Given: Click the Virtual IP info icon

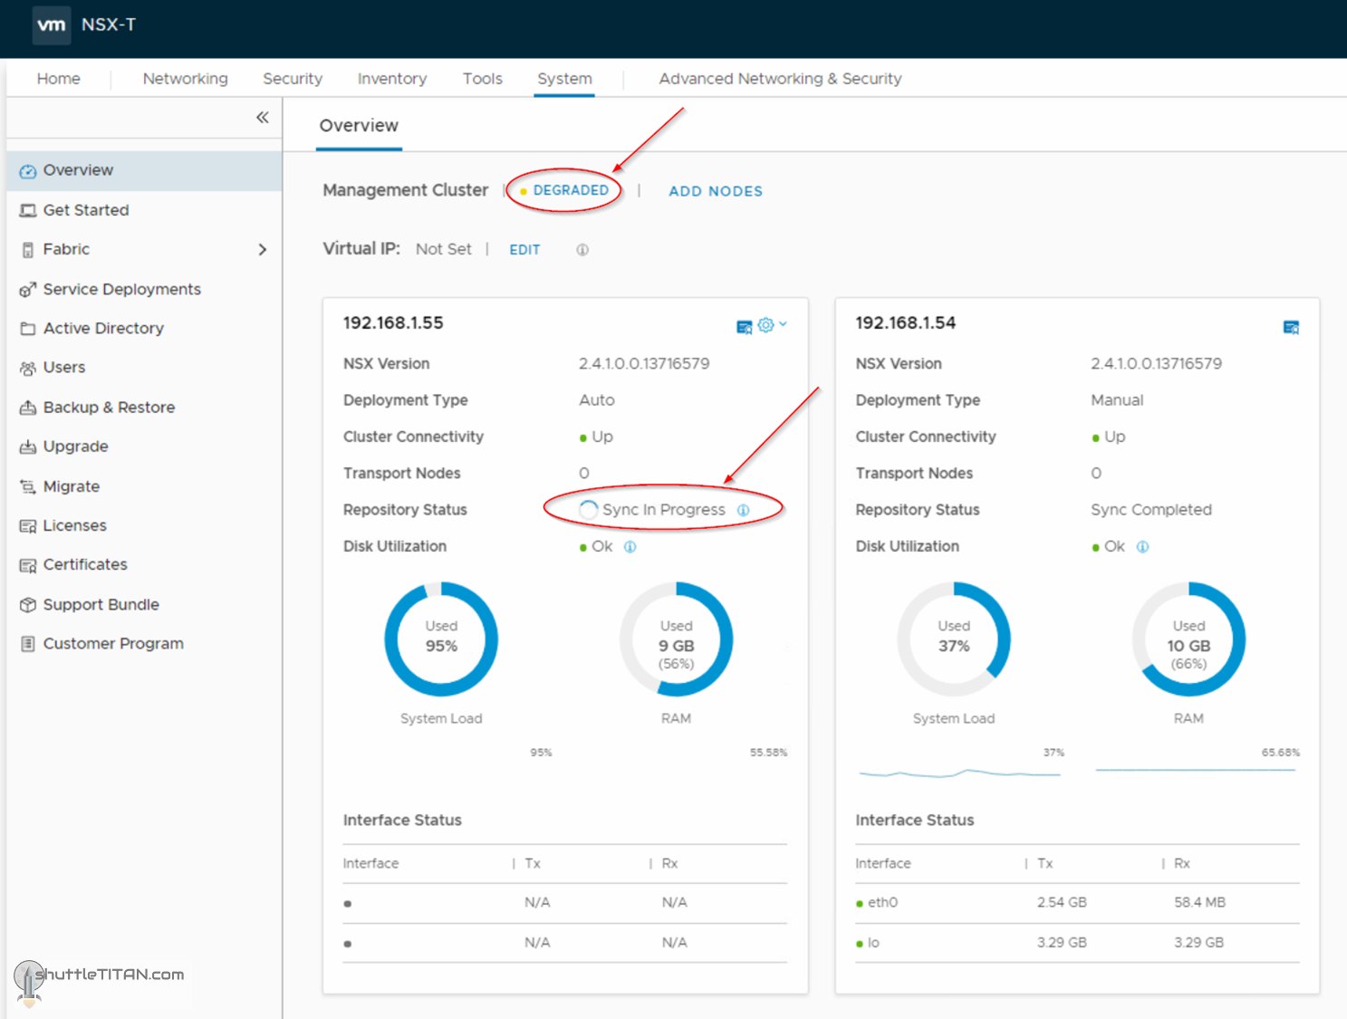Looking at the screenshot, I should click(x=582, y=250).
